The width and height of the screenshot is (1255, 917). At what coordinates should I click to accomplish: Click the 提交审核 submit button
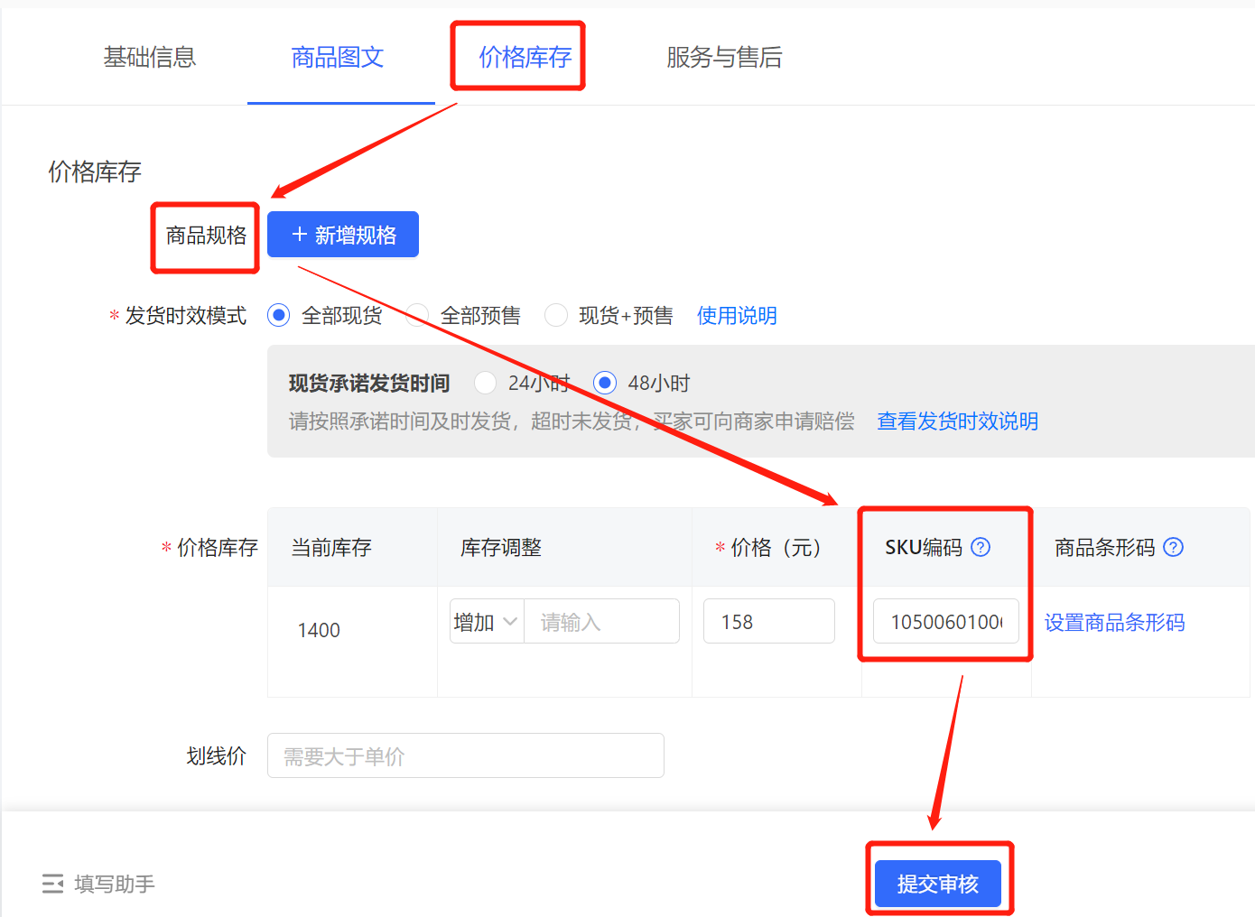tap(938, 884)
